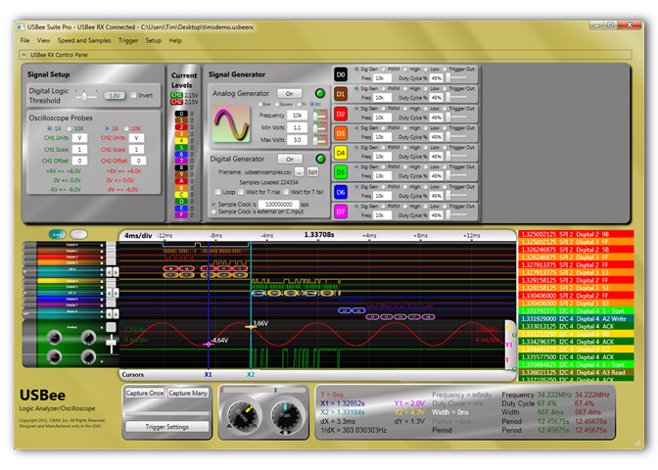
Task: Adjust the Digital Logic Threshold slider
Action: [x=86, y=96]
